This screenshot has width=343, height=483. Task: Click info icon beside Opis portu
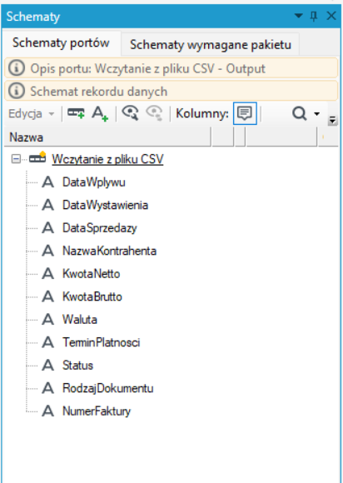17,68
